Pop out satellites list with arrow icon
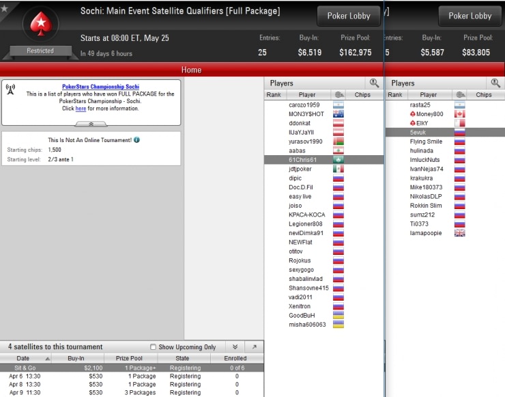The image size is (505, 397). tap(254, 346)
